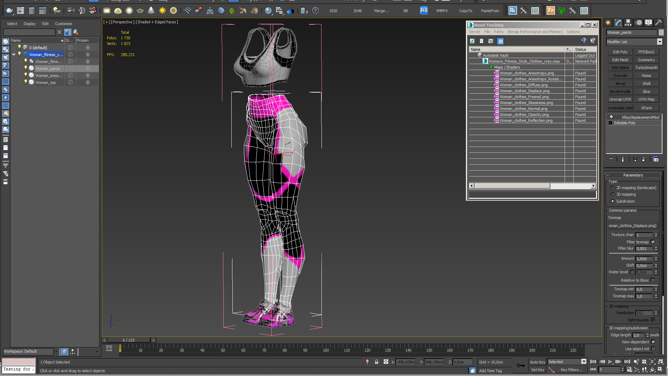Click the Unwrap UVW modifier button
This screenshot has height=376, width=668.
[620, 99]
